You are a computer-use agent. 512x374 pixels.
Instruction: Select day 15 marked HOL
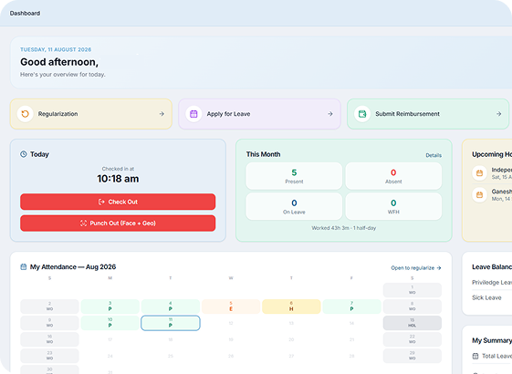[x=413, y=323]
